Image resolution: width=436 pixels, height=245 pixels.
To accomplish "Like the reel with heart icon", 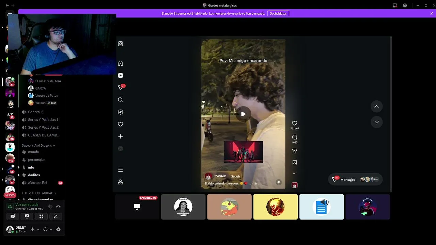I will coord(295,123).
